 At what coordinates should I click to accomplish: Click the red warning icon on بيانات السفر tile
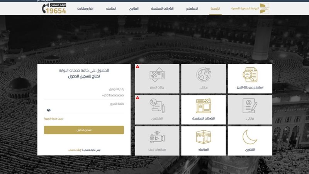pyautogui.click(x=138, y=67)
